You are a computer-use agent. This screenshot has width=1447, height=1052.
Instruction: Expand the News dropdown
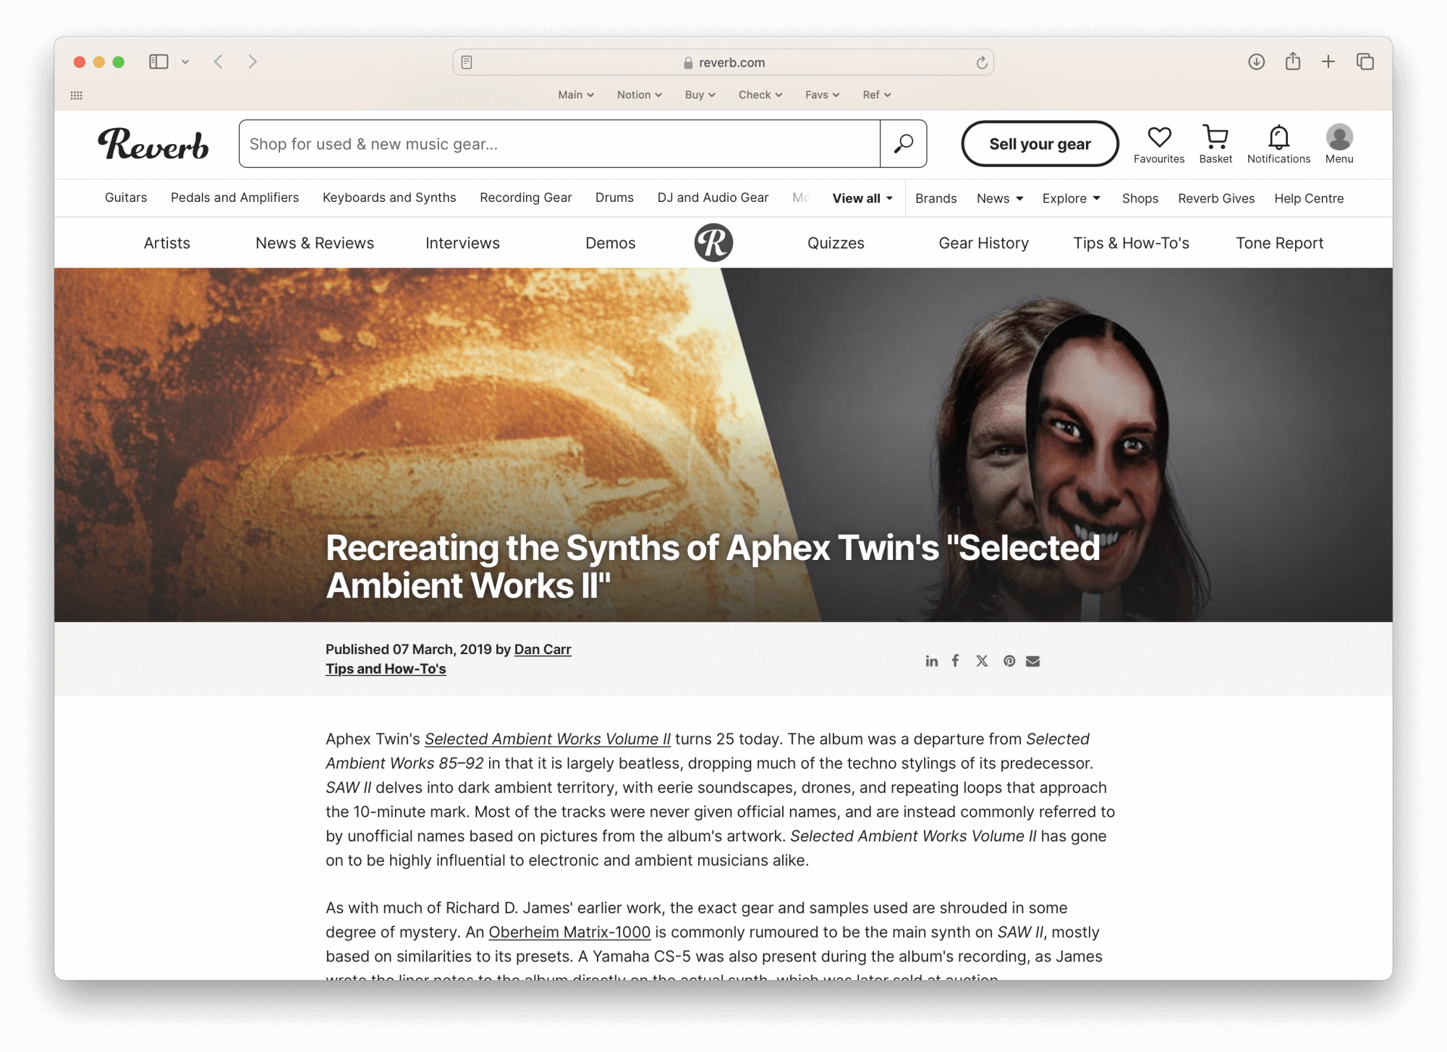click(1000, 198)
